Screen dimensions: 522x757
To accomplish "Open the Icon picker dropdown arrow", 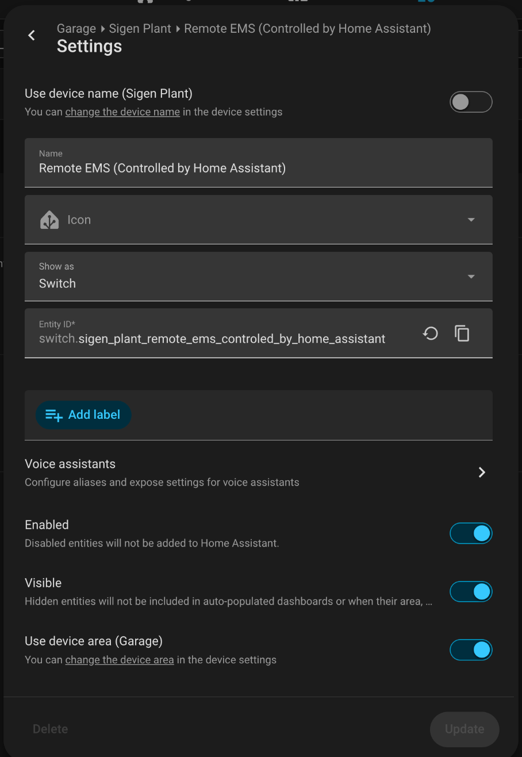I will pos(471,220).
